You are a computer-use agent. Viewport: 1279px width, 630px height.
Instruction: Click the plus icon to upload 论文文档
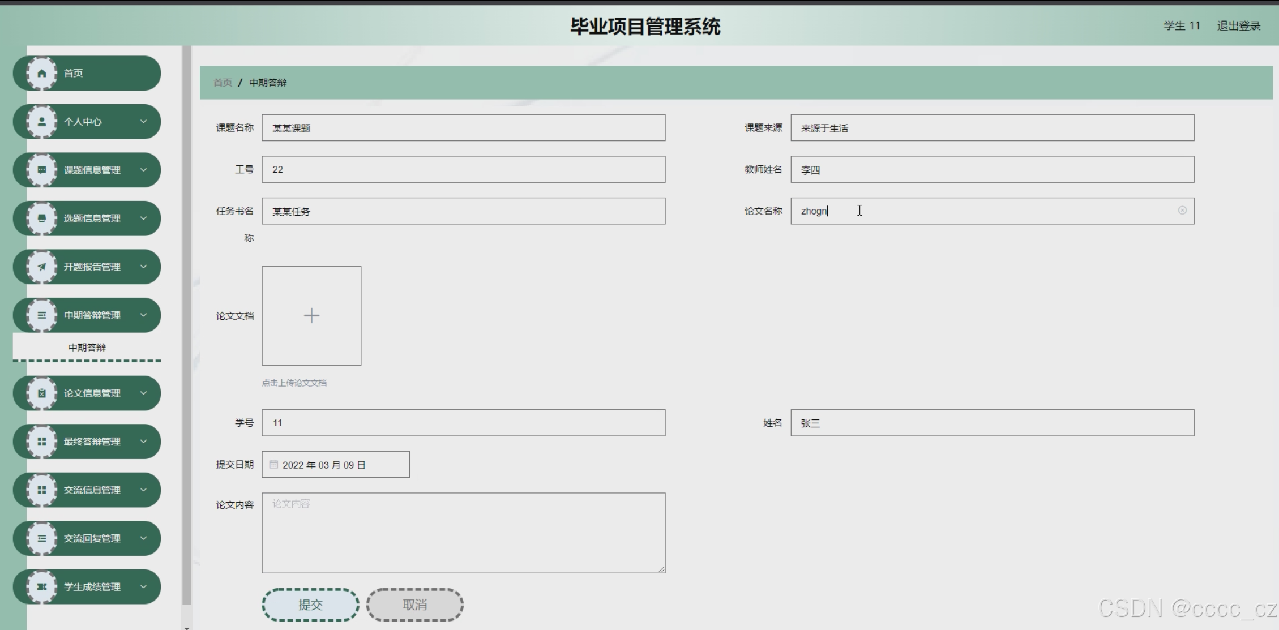click(x=311, y=315)
